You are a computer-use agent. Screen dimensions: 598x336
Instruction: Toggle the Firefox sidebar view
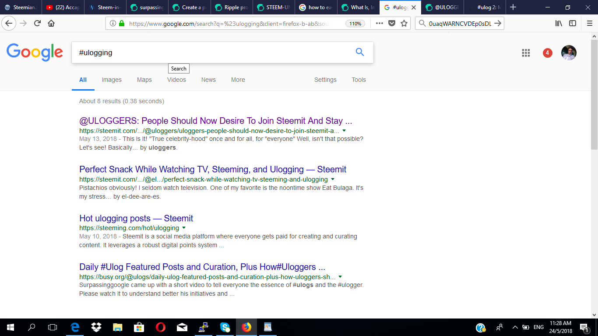pos(573,23)
